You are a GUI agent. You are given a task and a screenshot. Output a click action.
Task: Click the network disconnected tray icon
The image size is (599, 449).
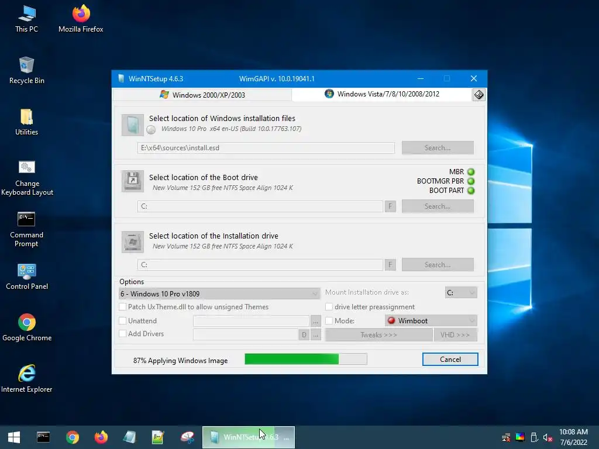(x=506, y=437)
